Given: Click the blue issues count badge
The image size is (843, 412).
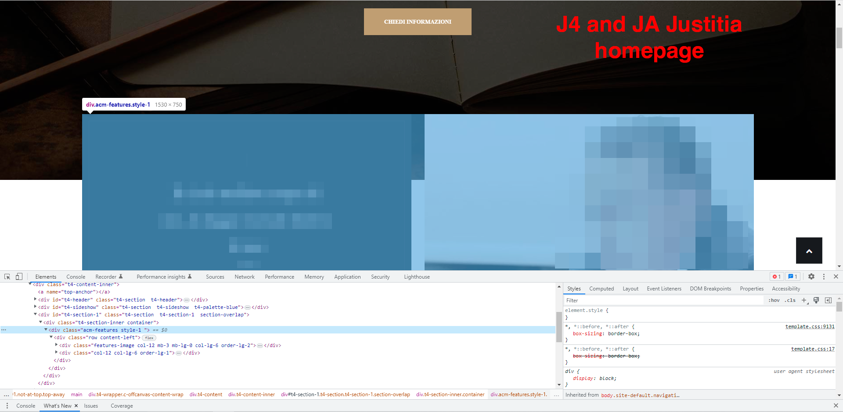Looking at the screenshot, I should pos(793,277).
